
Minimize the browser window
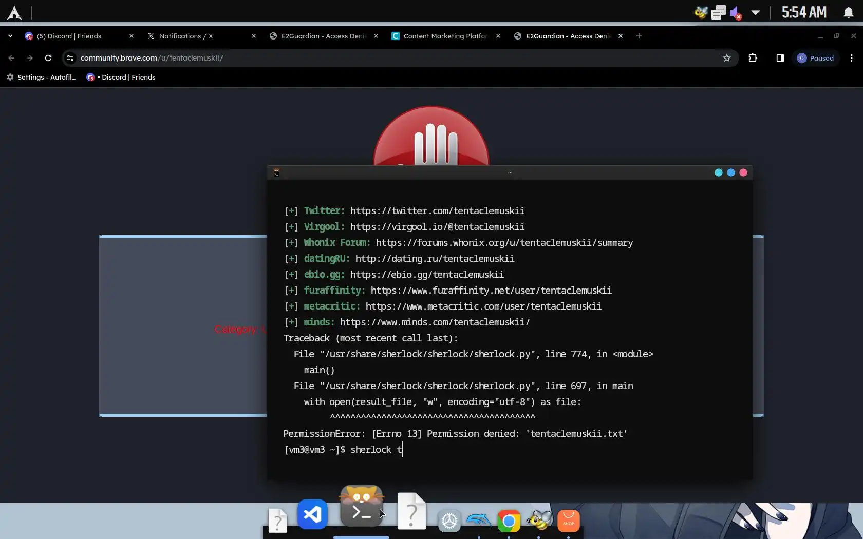tap(820, 36)
